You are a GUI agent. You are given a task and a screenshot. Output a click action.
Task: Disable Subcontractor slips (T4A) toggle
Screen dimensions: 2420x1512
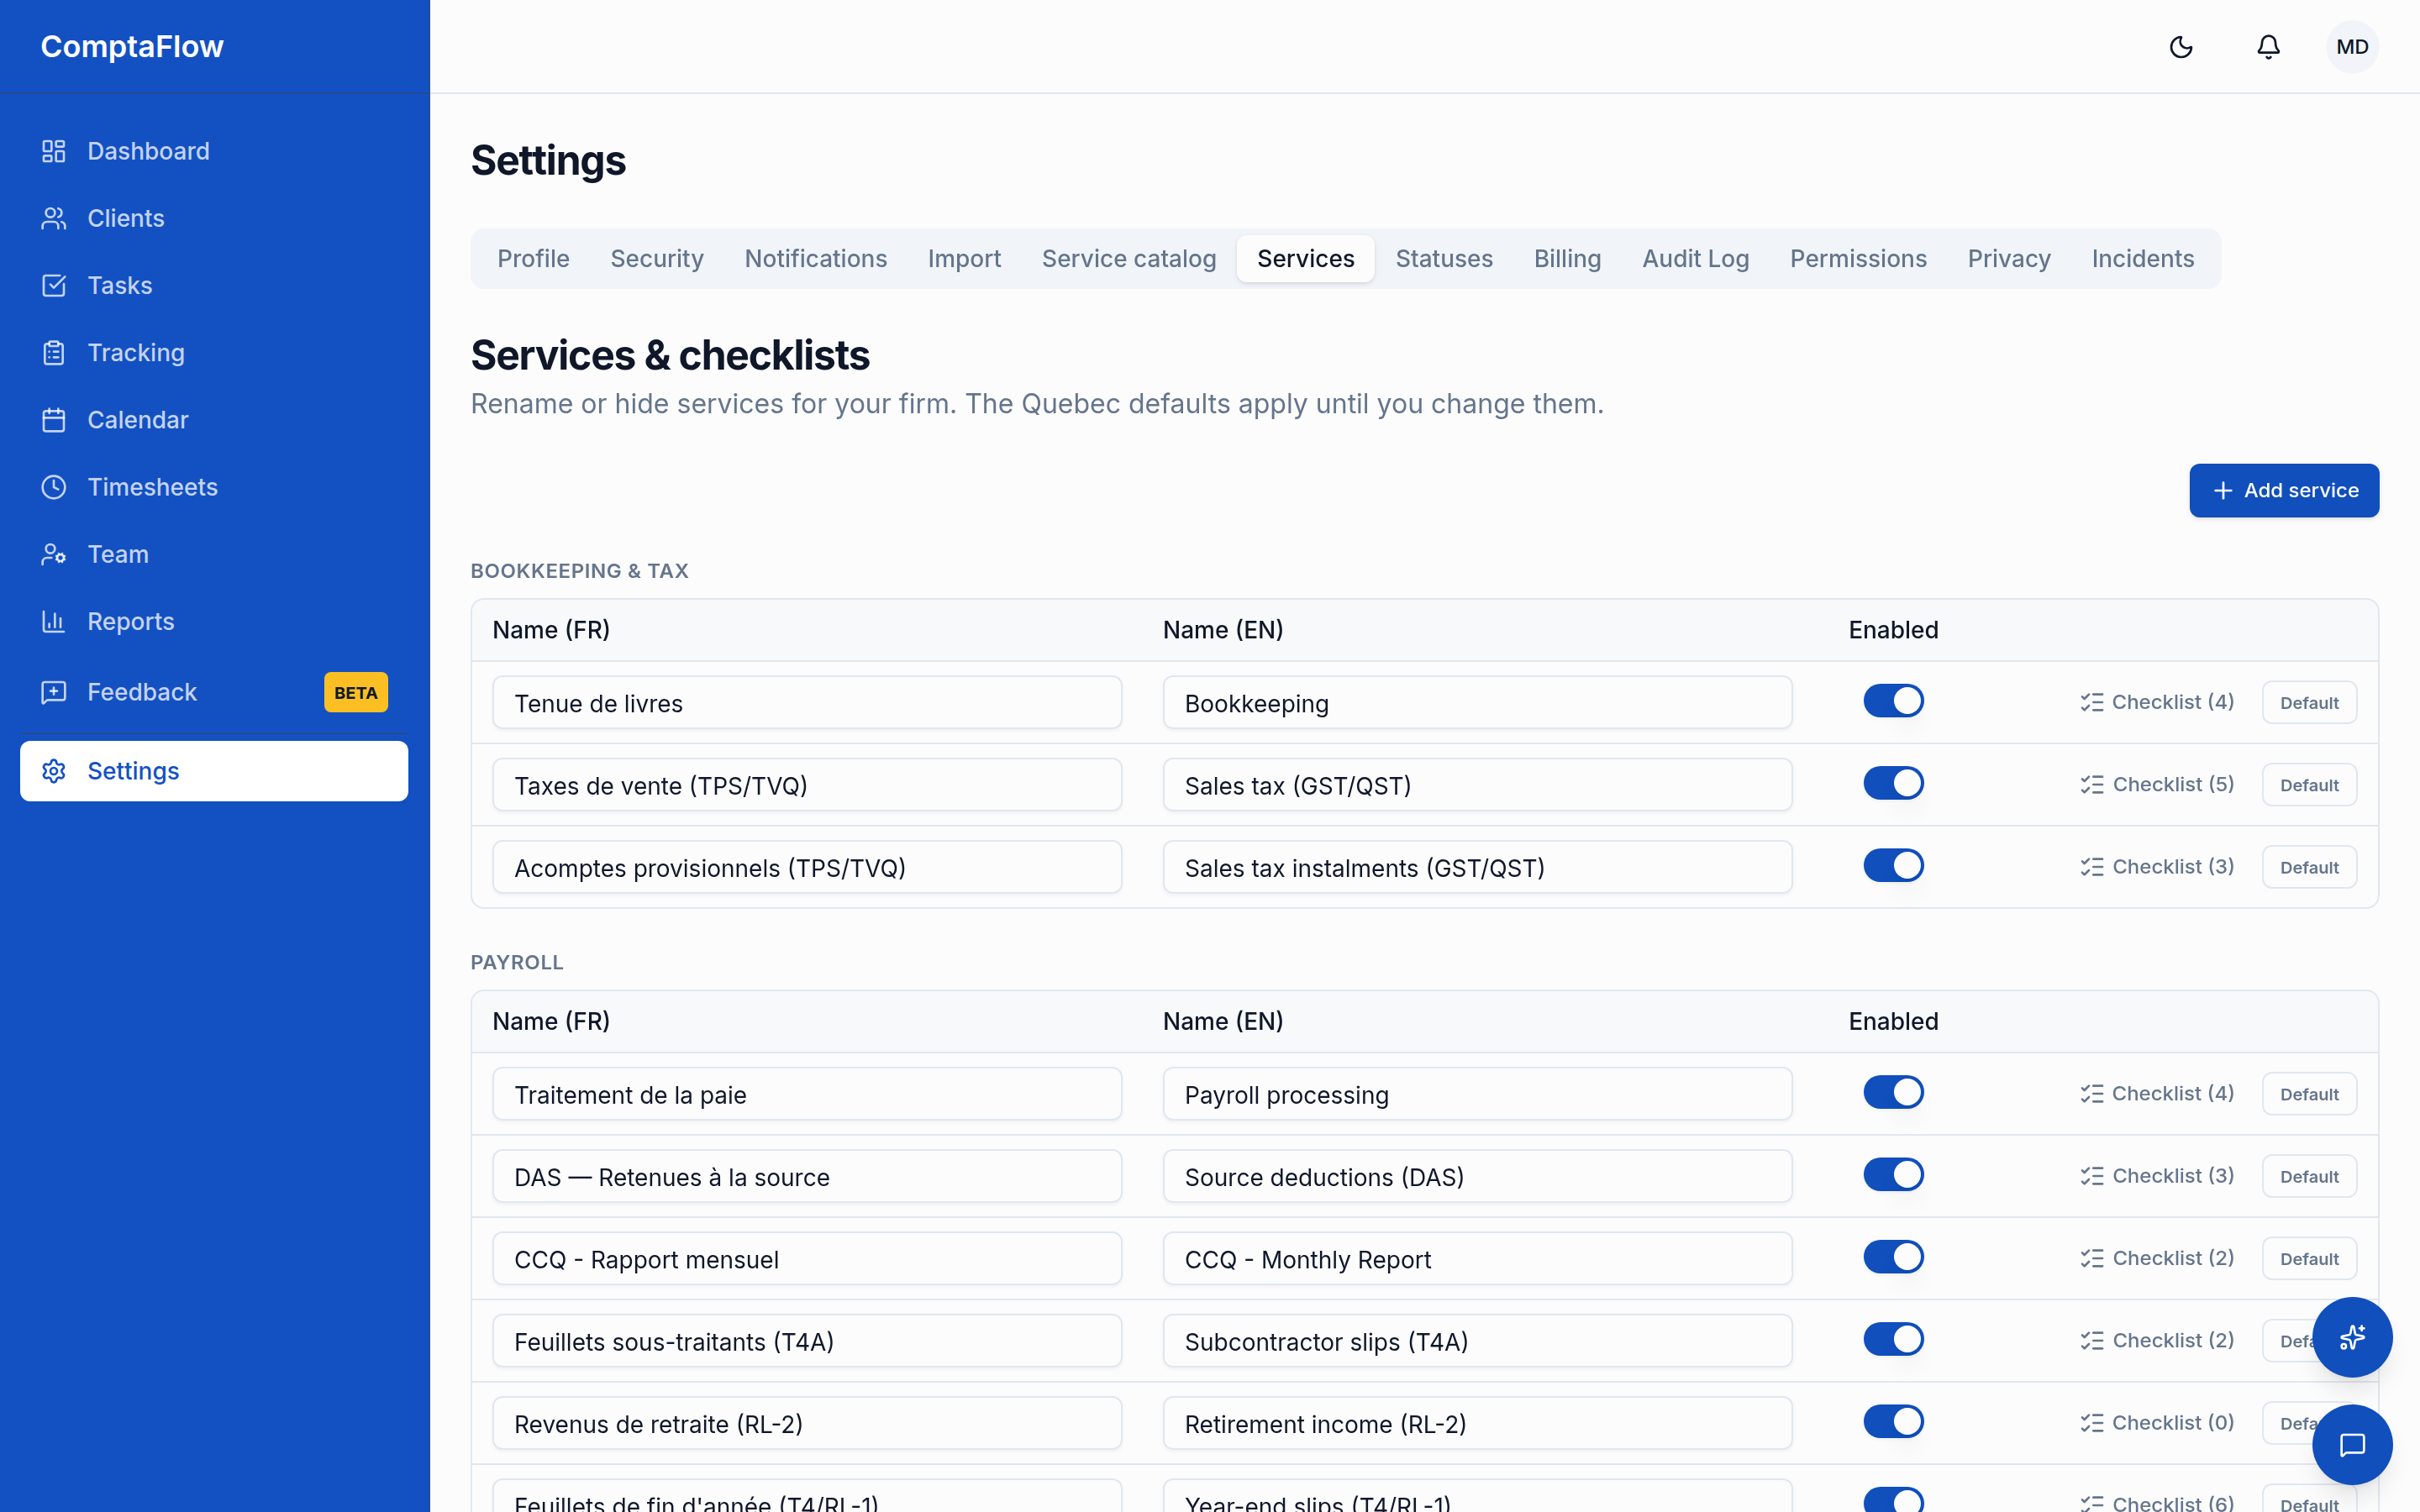click(x=1893, y=1339)
